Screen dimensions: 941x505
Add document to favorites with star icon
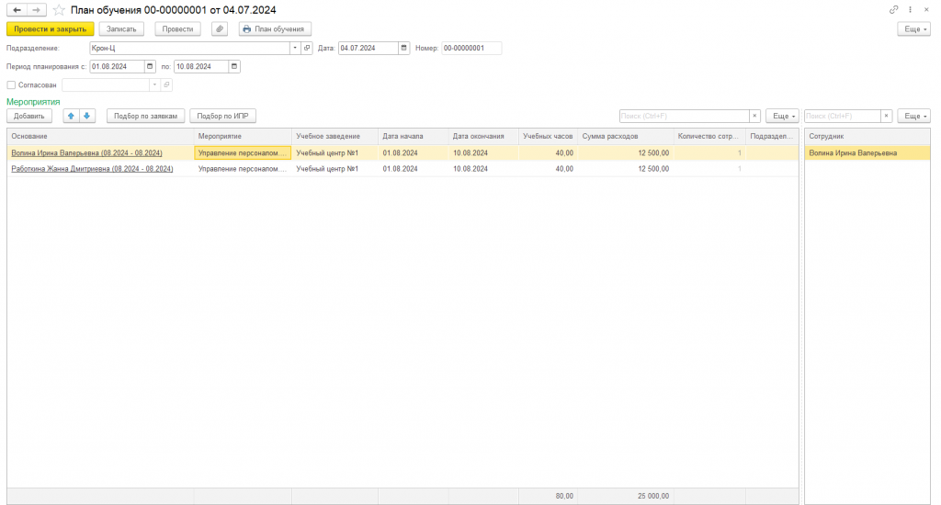click(x=59, y=10)
